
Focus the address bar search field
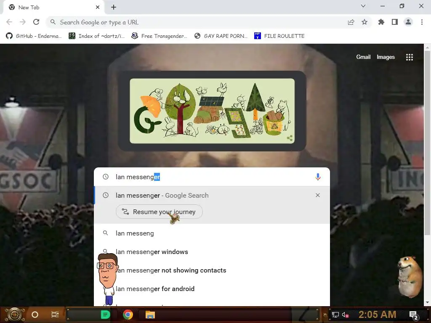(195, 22)
